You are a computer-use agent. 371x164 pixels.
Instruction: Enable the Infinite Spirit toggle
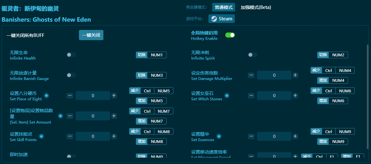coord(253,55)
